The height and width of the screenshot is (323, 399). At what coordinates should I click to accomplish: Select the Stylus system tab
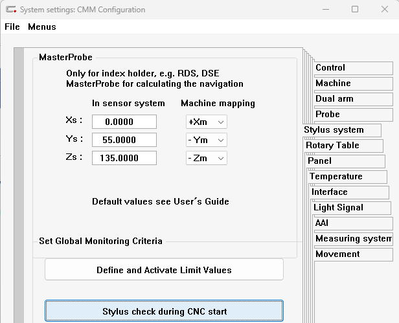334,130
